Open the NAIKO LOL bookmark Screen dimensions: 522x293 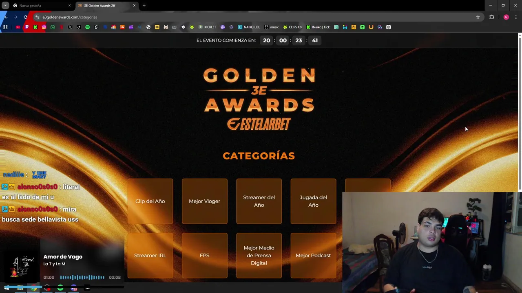[249, 27]
